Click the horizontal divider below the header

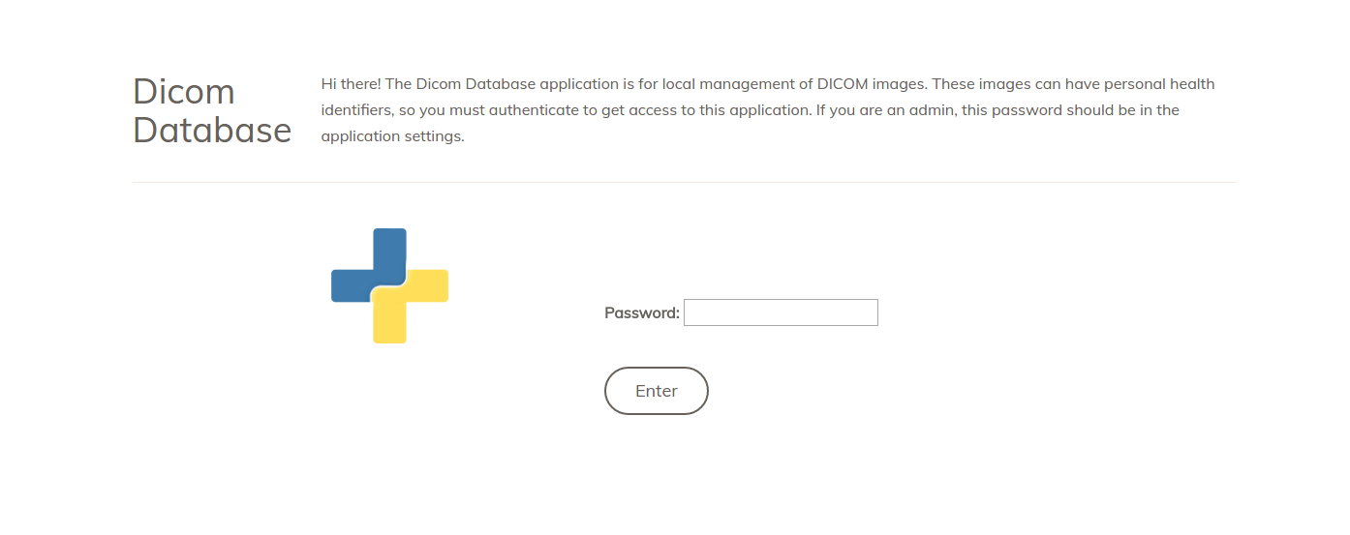[684, 182]
